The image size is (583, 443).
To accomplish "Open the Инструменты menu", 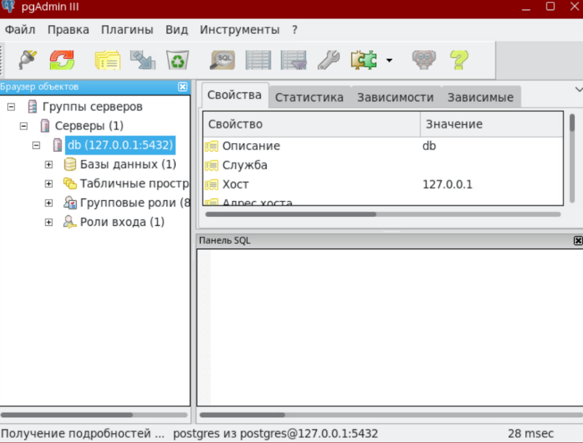I will click(x=240, y=30).
